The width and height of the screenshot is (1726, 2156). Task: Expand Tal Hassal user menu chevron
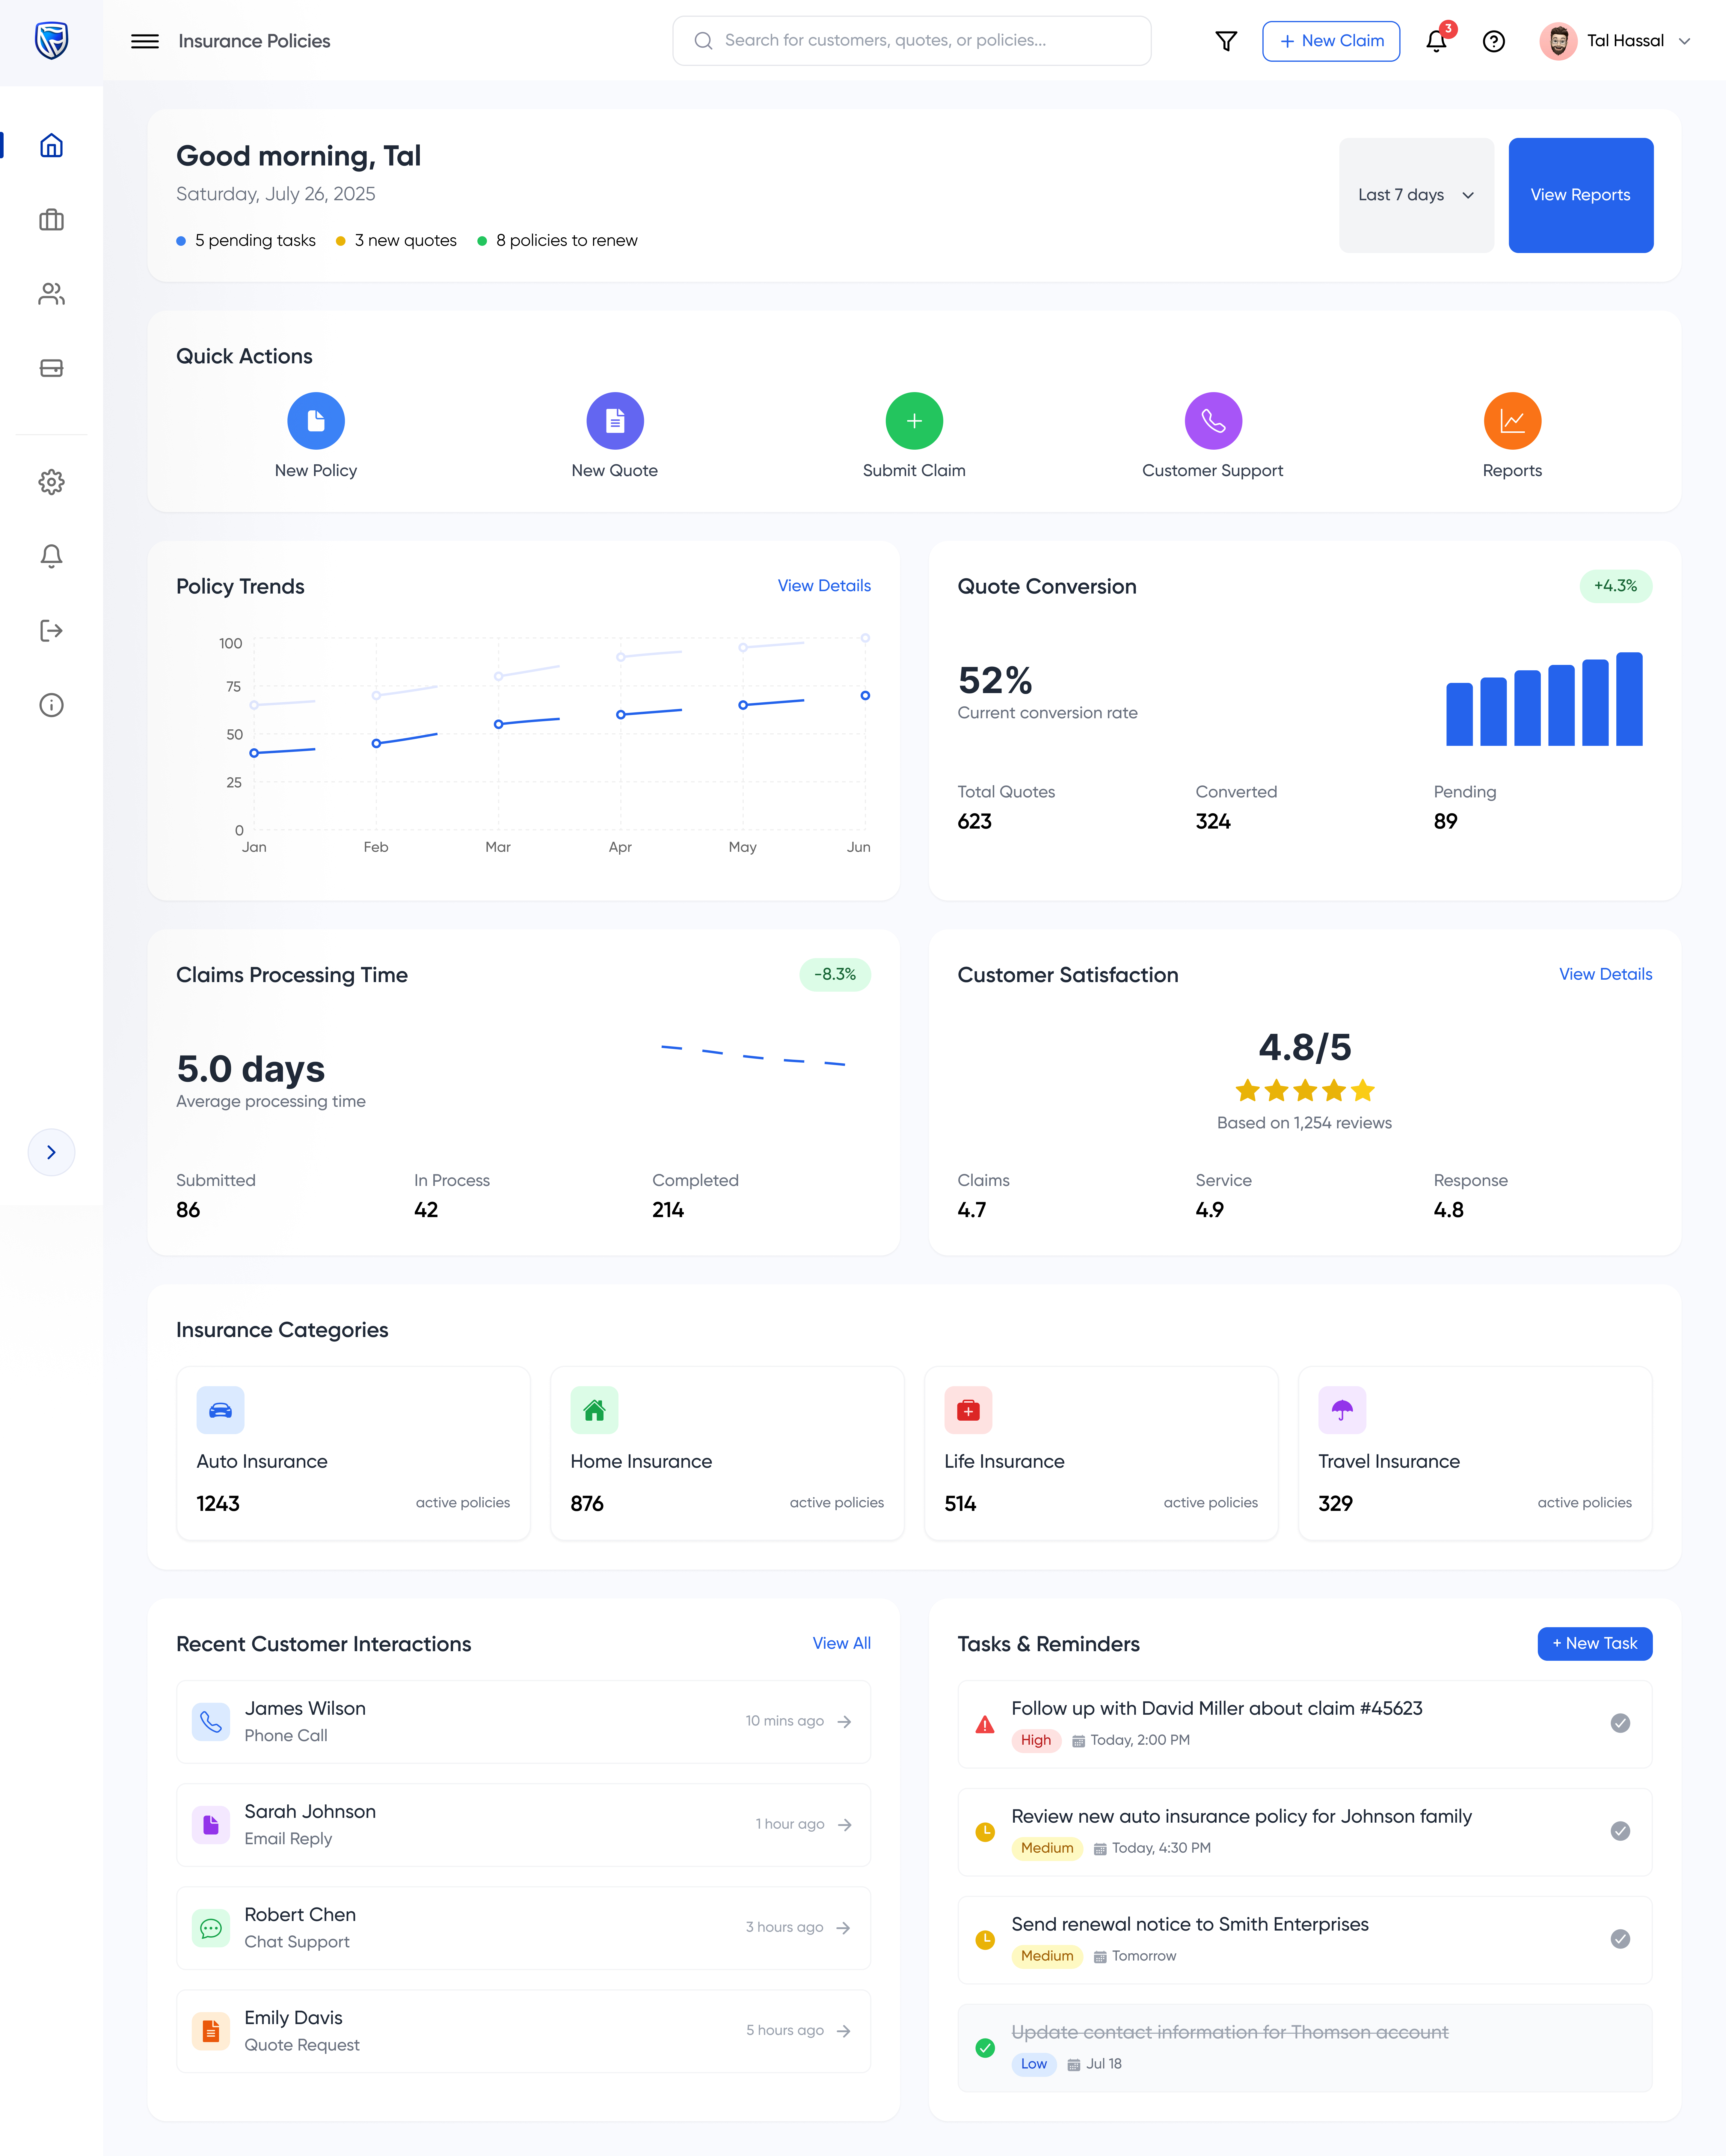tap(1684, 41)
